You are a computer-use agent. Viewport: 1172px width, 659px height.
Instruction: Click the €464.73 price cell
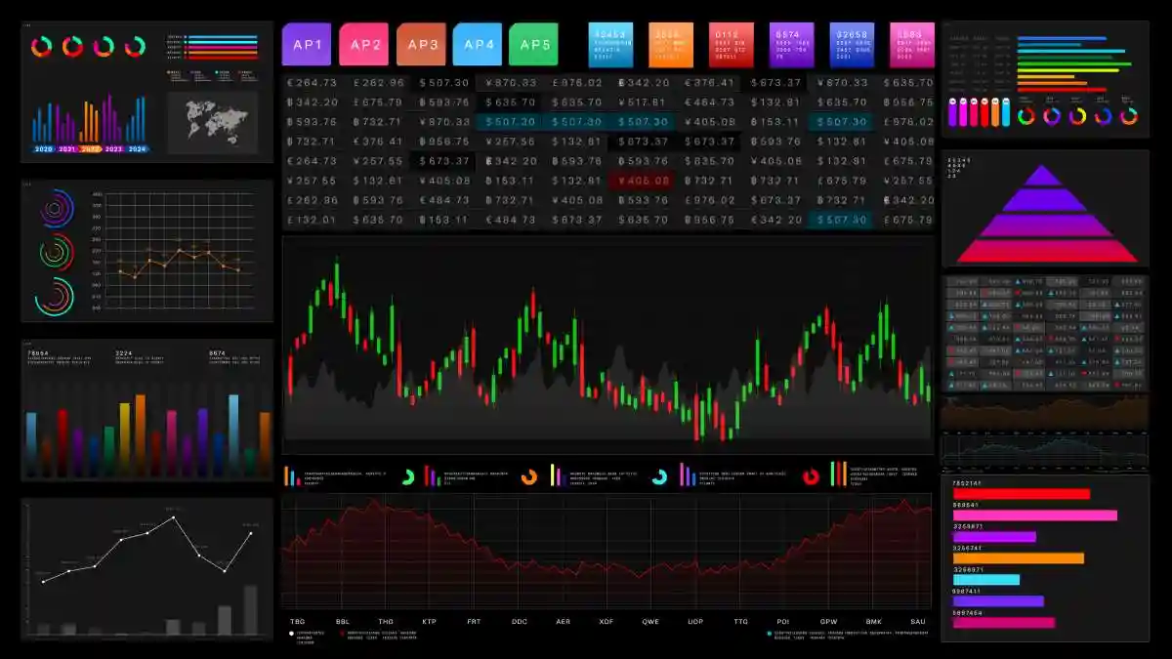pos(710,103)
